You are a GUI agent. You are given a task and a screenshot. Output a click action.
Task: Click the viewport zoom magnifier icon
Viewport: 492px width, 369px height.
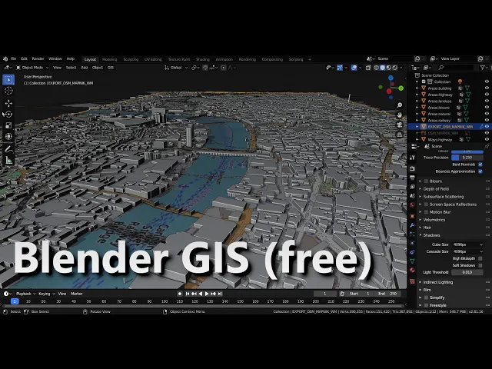point(400,105)
